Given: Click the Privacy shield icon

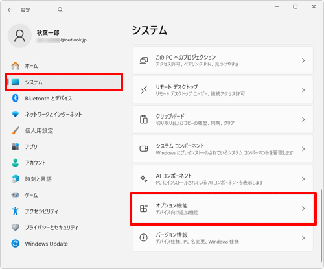Looking at the screenshot, I should (x=16, y=227).
